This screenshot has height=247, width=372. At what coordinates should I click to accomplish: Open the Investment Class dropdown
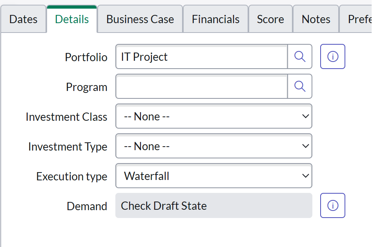point(213,116)
